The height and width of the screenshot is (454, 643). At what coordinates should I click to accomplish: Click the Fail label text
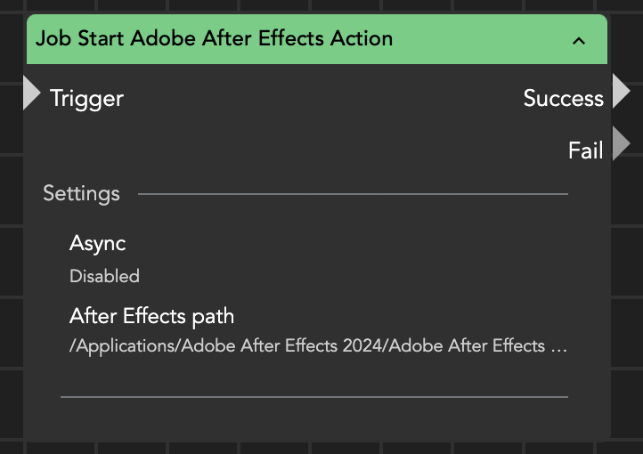(x=585, y=150)
